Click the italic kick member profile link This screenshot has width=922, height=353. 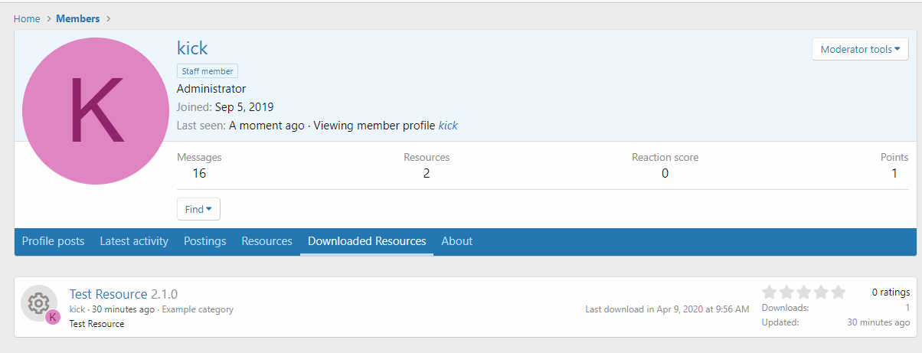[448, 126]
